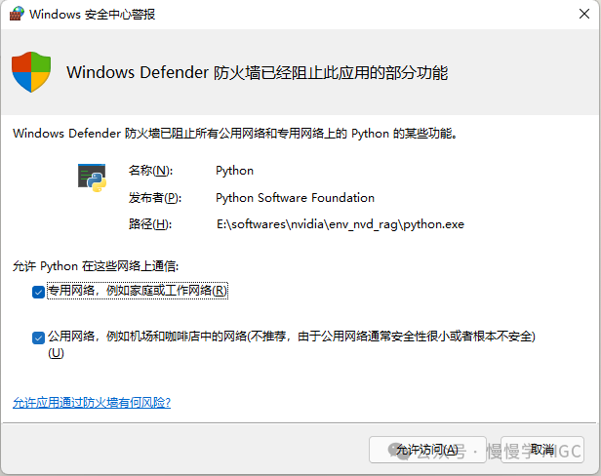Click the firewall blocked features heading text
Viewport: 601px width, 476px height.
[257, 73]
